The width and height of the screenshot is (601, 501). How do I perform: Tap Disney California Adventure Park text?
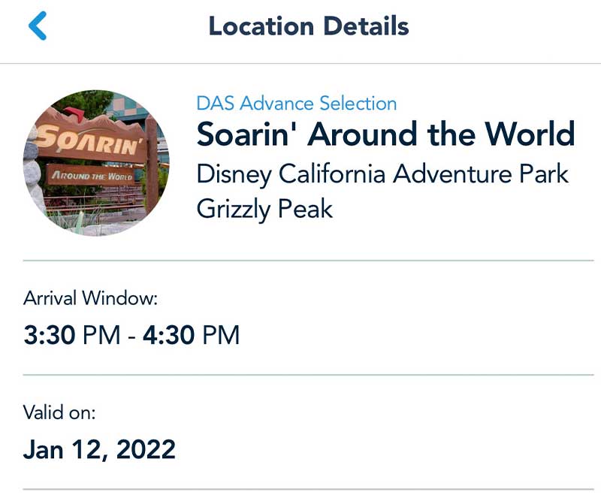click(382, 174)
